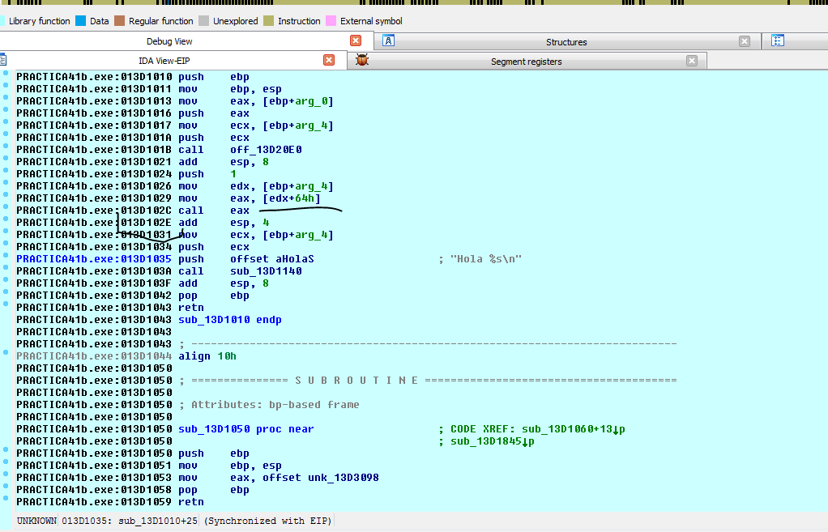Close the Segment registers tab

coord(691,61)
